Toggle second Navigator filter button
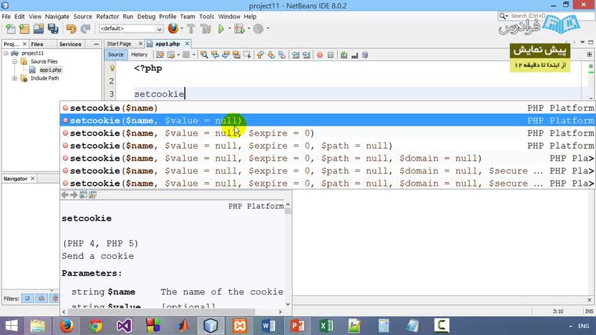 [41, 299]
